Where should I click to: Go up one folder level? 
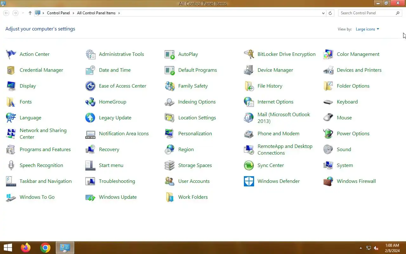(x=30, y=13)
